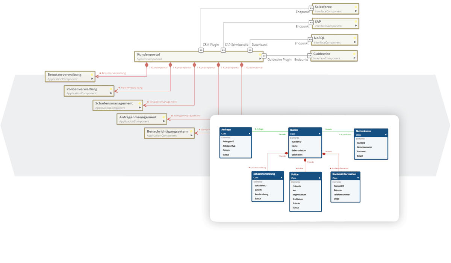Viewport: 451px width, 263px height.
Task: Collapse the Kunde class dropdown arrow
Action: [319, 134]
